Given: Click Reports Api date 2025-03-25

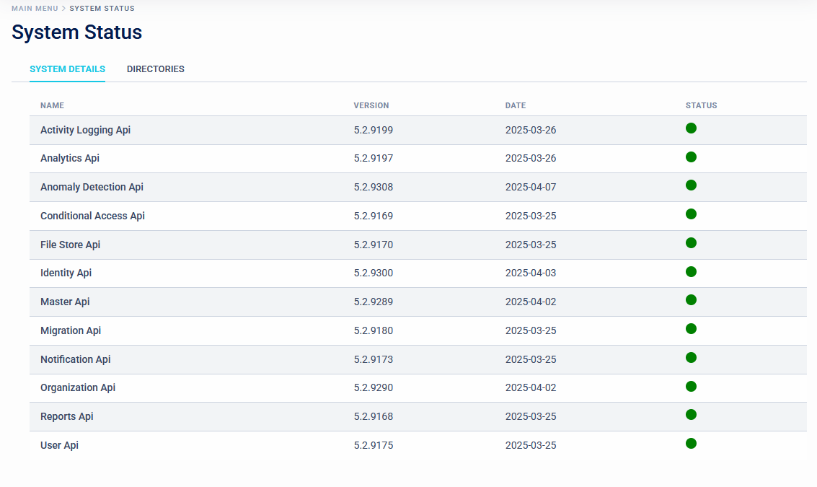Looking at the screenshot, I should 530,416.
